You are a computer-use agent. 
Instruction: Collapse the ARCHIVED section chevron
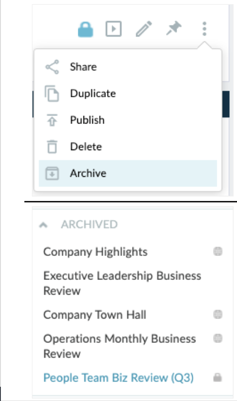pyautogui.click(x=44, y=225)
